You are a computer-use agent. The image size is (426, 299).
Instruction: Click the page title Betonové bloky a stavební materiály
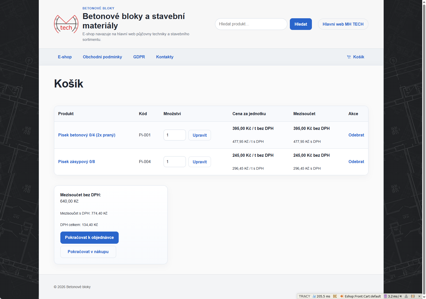coord(134,21)
